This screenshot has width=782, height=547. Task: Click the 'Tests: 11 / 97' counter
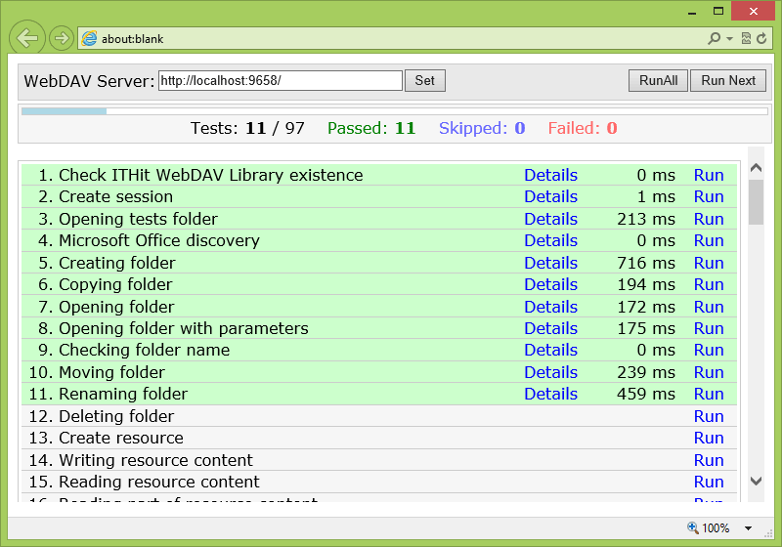coord(247,128)
